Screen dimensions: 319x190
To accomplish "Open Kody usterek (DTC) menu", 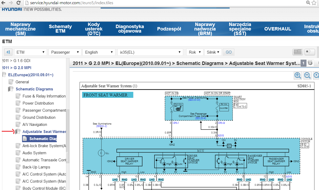I will (94, 29).
